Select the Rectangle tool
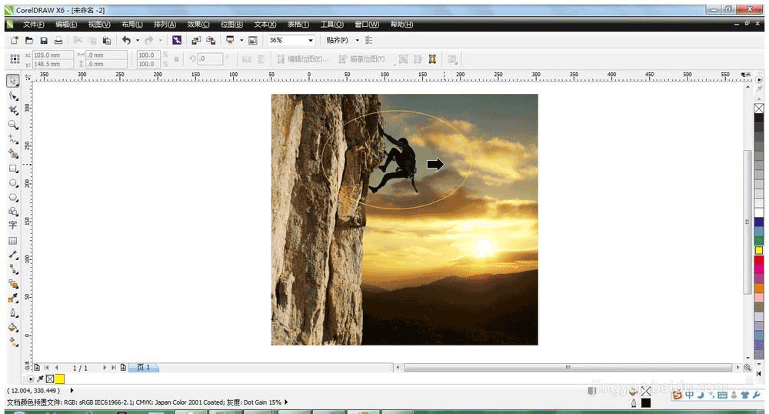This screenshot has width=769, height=414. click(x=13, y=169)
